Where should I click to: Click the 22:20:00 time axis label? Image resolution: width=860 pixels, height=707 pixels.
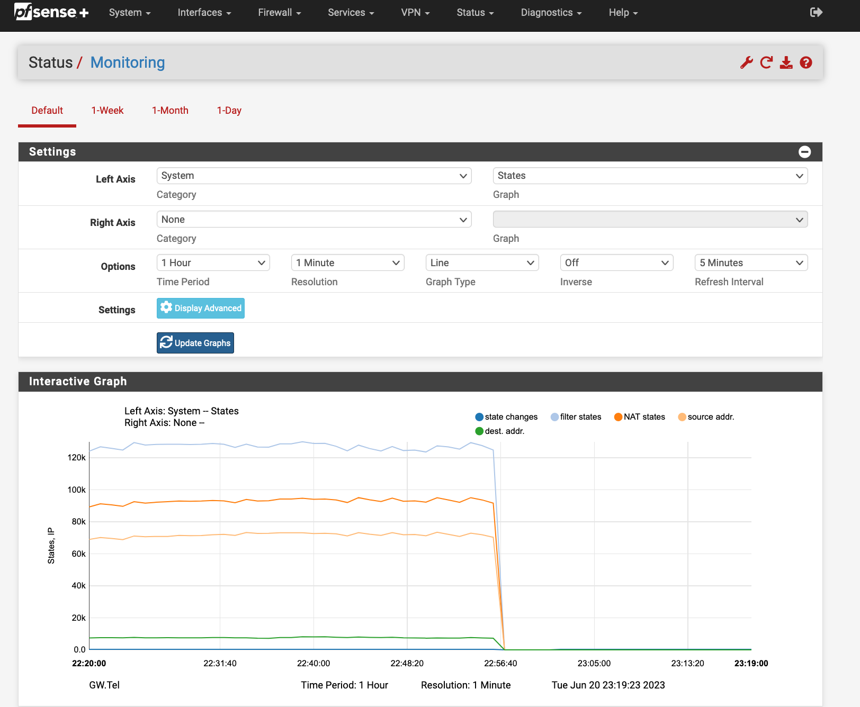(89, 664)
